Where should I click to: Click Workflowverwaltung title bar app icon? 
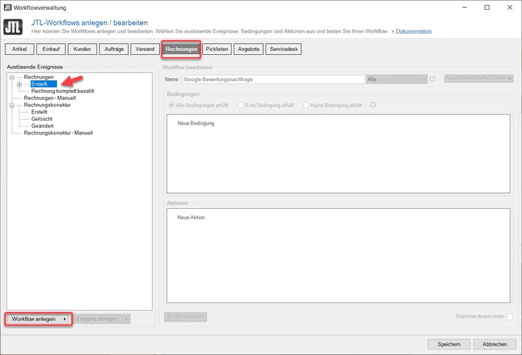pos(7,7)
